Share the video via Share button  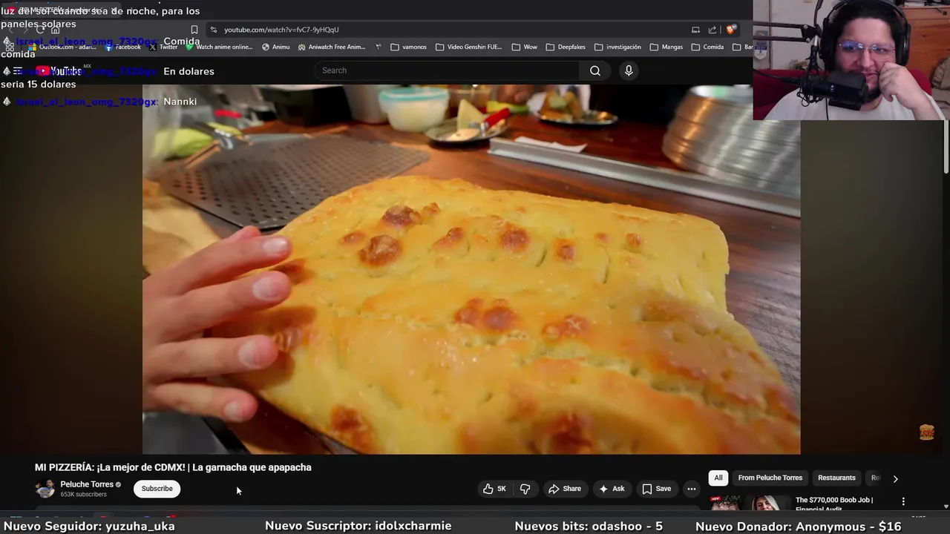click(565, 489)
